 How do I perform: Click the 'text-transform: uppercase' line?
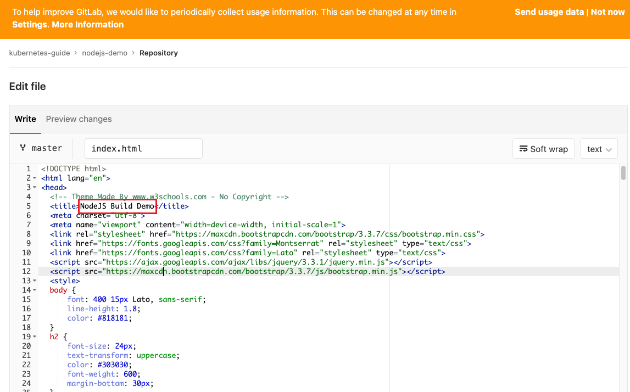click(124, 355)
